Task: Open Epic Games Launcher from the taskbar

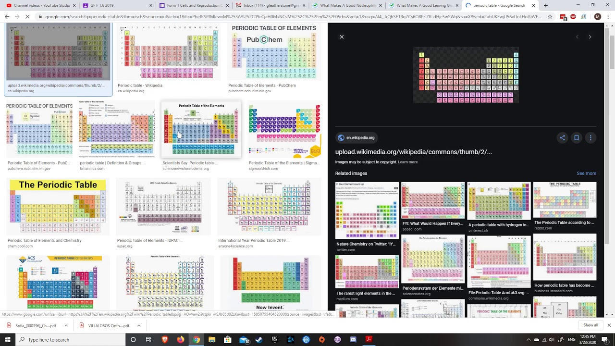Action: point(275,340)
